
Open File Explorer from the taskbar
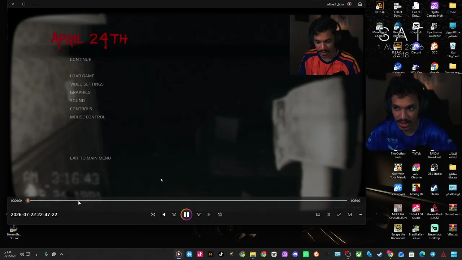click(x=253, y=254)
